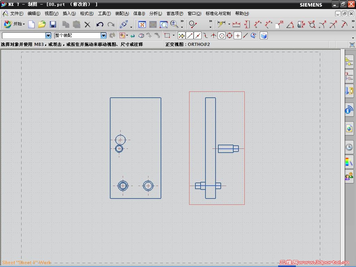Open 分析(L) menu
Screen dimensions: 356x267
(155, 14)
